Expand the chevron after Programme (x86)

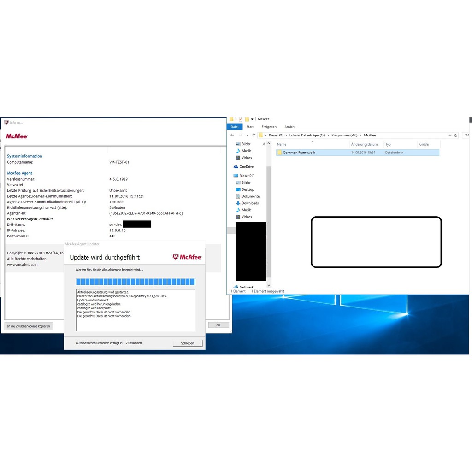(x=360, y=136)
